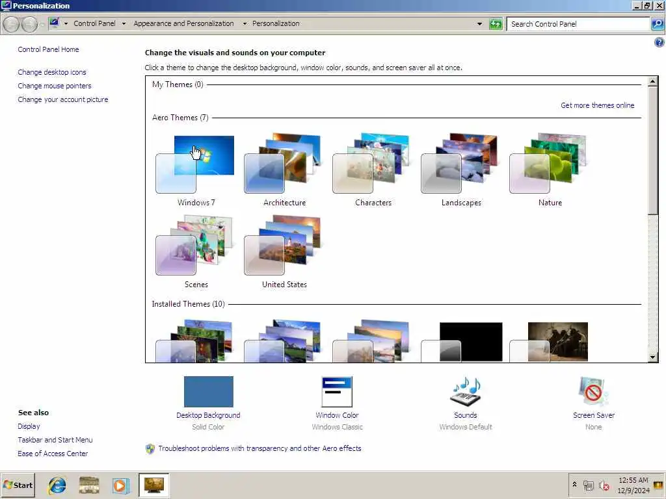This screenshot has width=666, height=499.
Task: Select the installed theme with sepia photo
Action: (x=549, y=342)
